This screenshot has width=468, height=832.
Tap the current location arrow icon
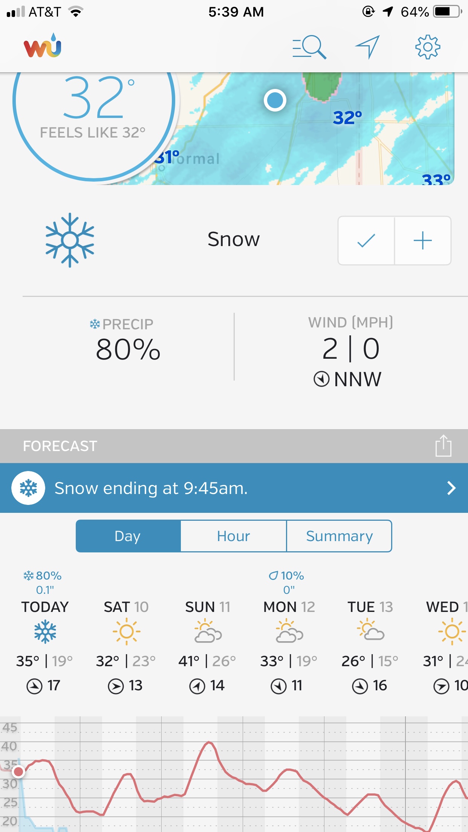(x=367, y=47)
